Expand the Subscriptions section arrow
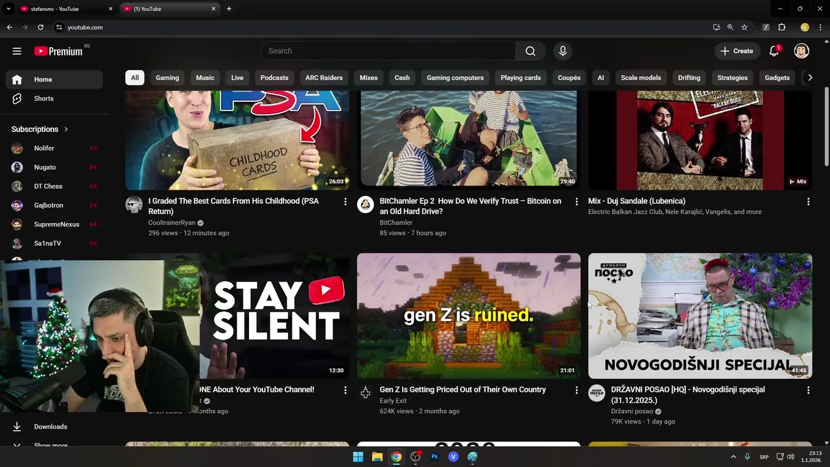This screenshot has width=830, height=467. tap(65, 129)
